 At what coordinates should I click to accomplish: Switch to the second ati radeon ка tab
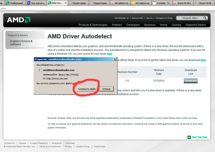(x=141, y=3)
